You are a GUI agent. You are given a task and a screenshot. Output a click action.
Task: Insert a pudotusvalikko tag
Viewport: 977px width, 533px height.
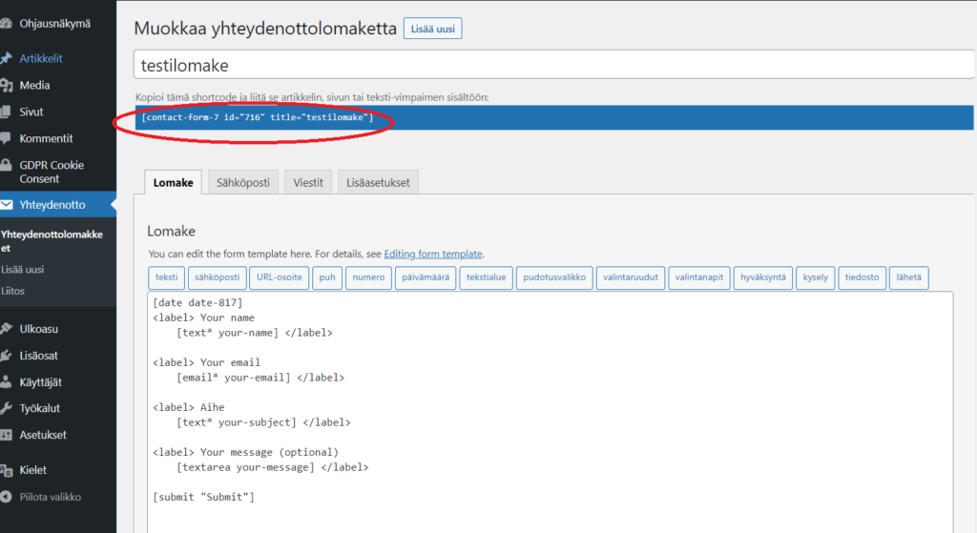pyautogui.click(x=554, y=277)
